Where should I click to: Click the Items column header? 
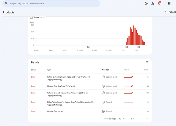146,70
